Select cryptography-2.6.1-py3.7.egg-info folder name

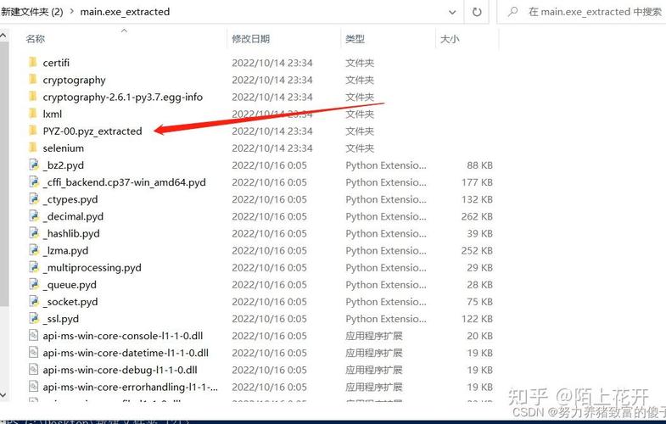tap(123, 97)
